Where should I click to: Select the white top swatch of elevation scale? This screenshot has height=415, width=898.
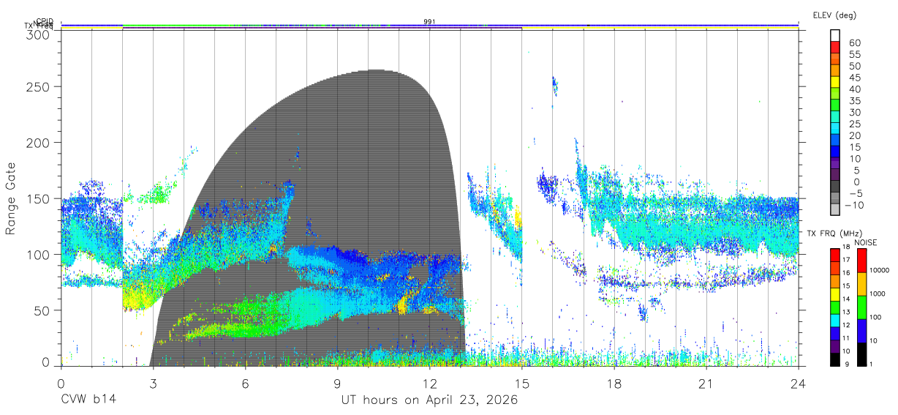pos(836,35)
